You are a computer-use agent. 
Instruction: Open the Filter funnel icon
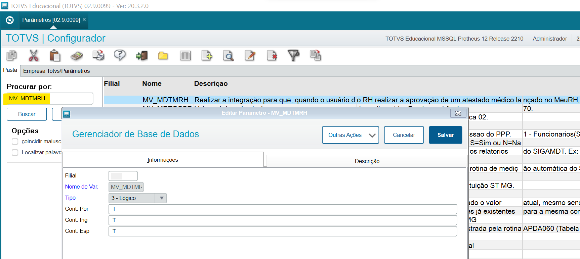pos(293,55)
